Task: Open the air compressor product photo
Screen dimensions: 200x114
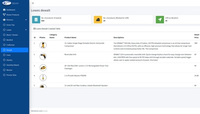Action: tap(43, 45)
